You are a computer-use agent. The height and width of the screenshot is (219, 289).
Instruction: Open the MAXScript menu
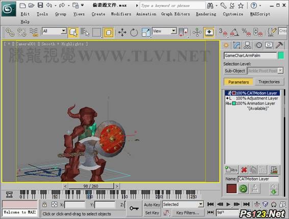click(260, 14)
